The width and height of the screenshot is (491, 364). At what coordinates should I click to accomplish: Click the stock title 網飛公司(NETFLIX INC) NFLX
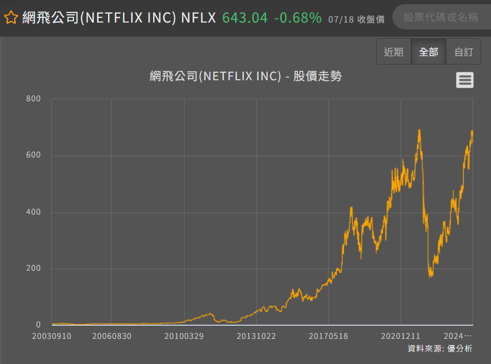pyautogui.click(x=119, y=17)
